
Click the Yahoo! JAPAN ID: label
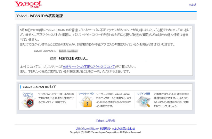pos(46,51)
